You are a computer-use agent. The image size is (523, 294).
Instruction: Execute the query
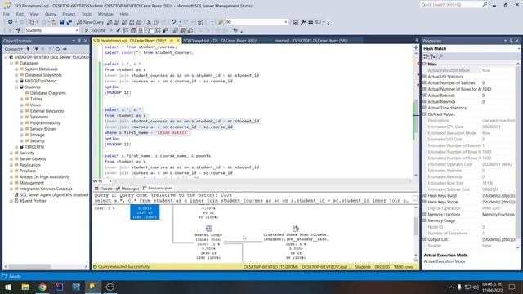coord(95,30)
